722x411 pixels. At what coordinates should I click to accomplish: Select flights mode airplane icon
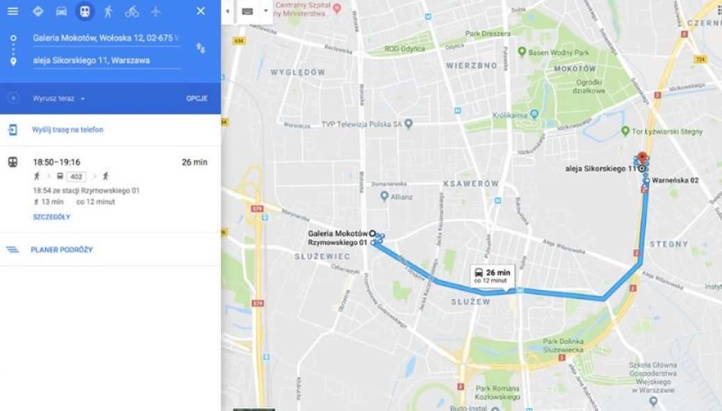(156, 11)
